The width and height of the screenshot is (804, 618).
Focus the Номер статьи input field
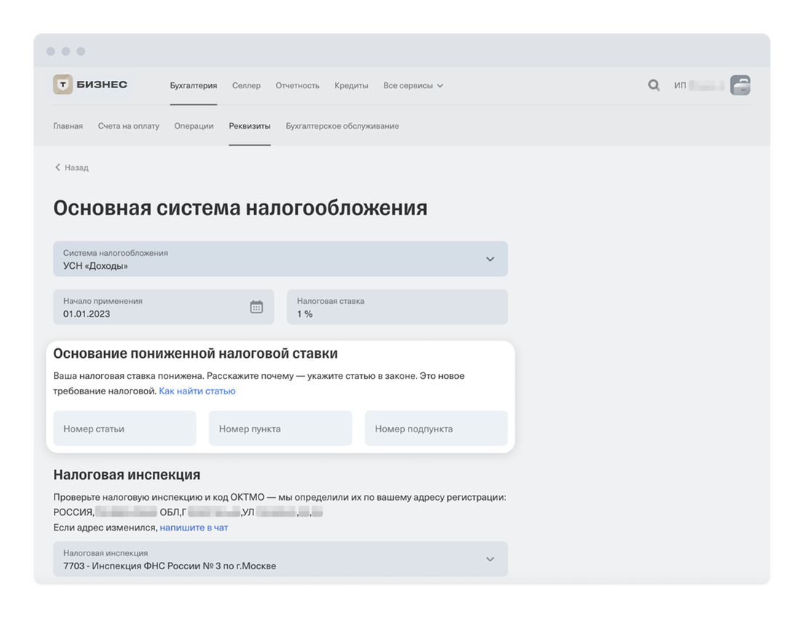point(125,429)
